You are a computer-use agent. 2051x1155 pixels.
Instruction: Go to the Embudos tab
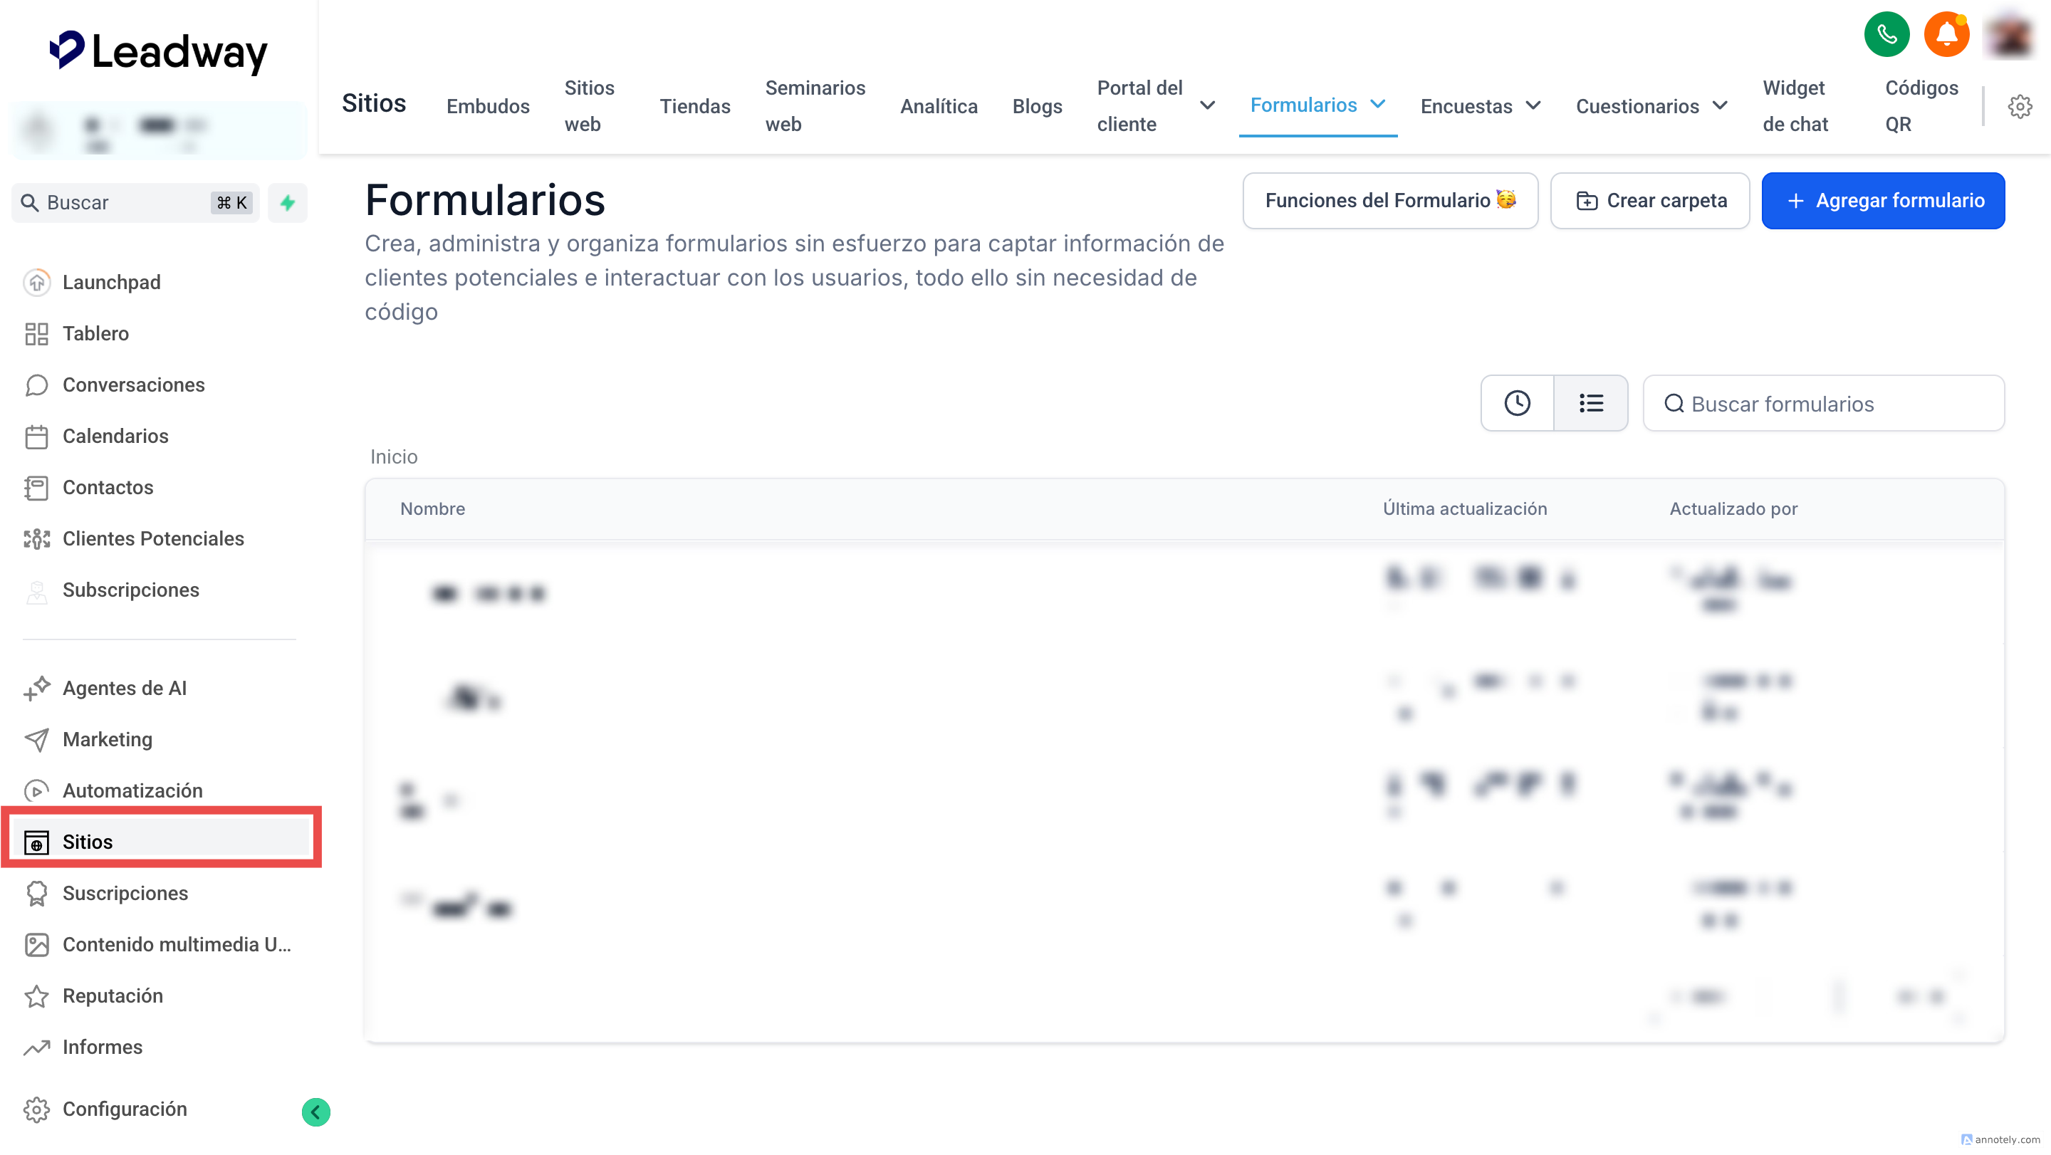[x=487, y=106]
